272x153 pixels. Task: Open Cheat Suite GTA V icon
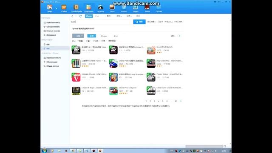pyautogui.click(x=151, y=91)
